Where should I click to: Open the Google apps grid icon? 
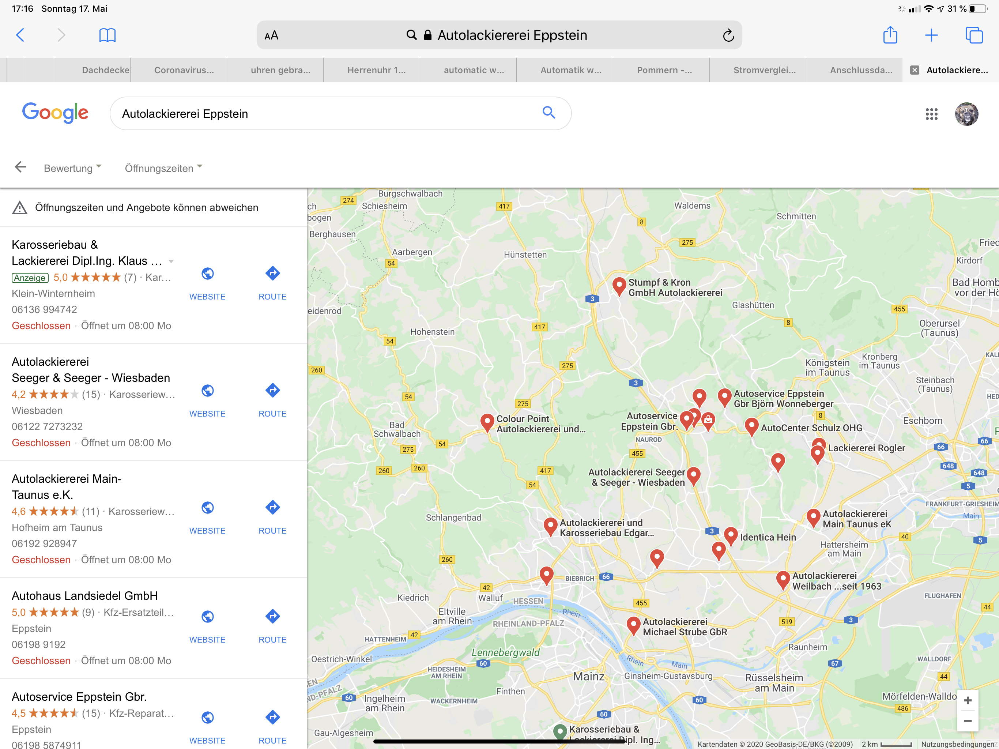(931, 114)
